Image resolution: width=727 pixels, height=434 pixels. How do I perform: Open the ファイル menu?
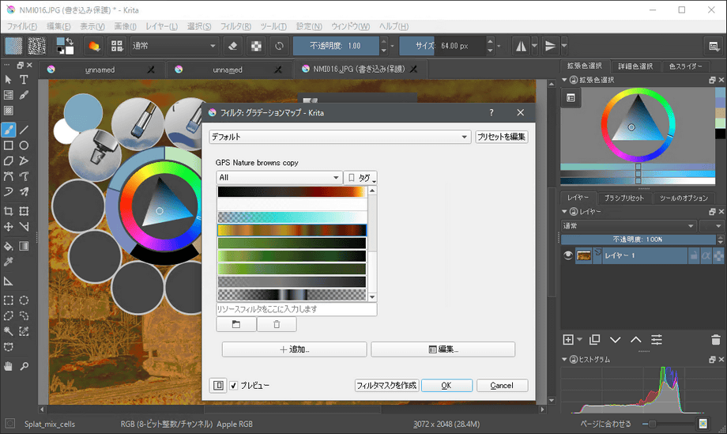pos(22,26)
